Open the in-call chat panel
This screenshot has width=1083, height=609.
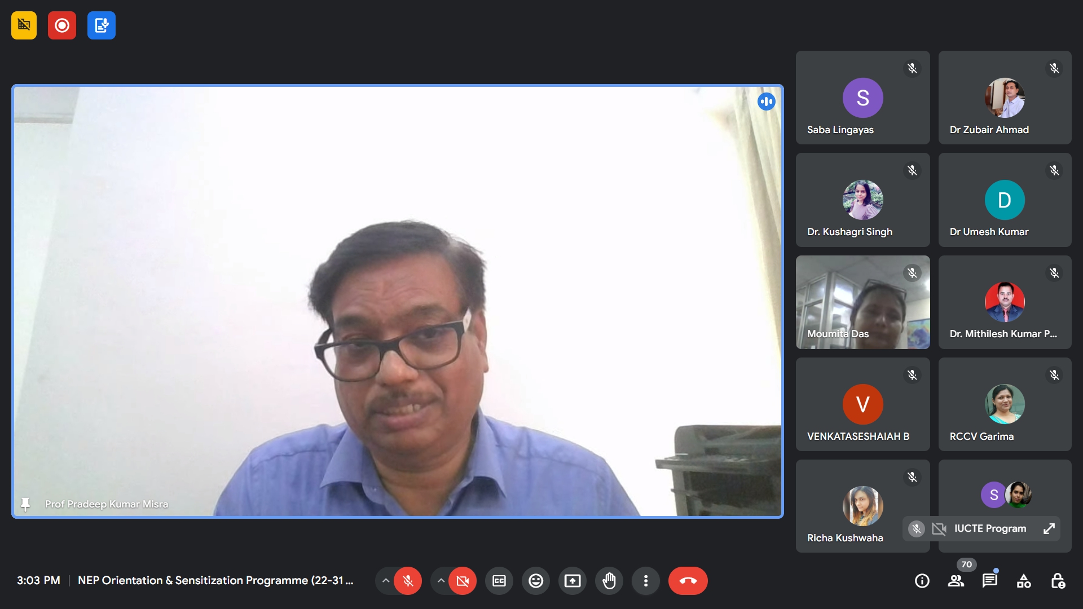click(x=990, y=581)
